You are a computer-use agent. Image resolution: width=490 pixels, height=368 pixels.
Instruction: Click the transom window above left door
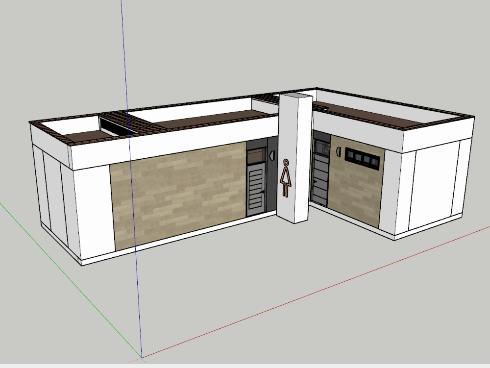coord(256,156)
